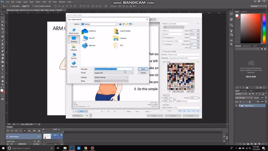Click the File name input field

coord(114,69)
